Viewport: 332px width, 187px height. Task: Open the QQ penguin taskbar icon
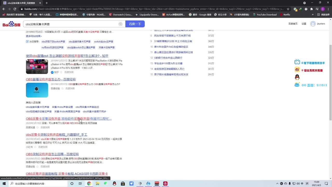pos(114,184)
